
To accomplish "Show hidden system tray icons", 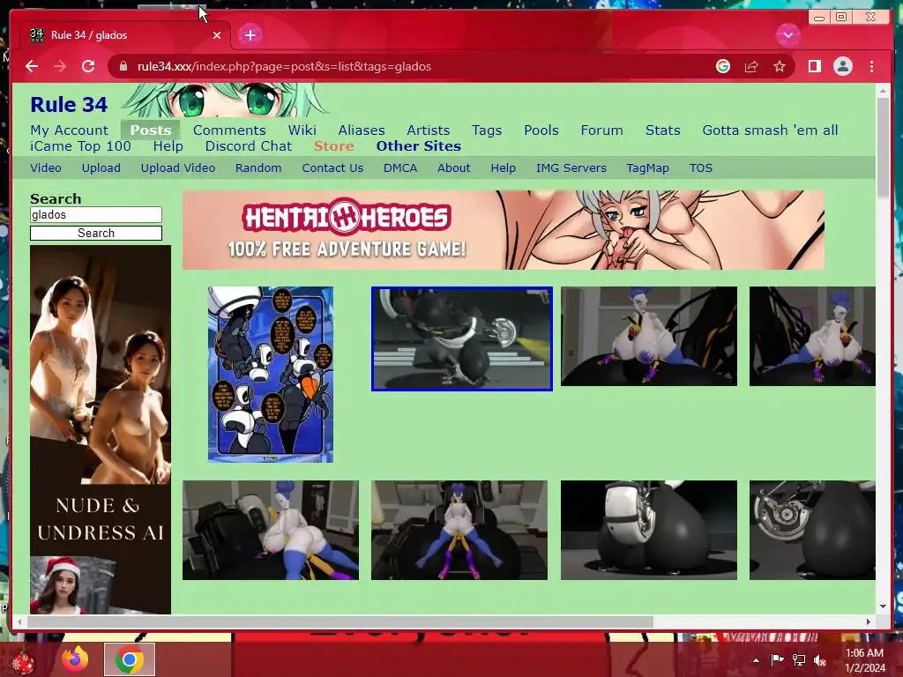I will [x=756, y=660].
